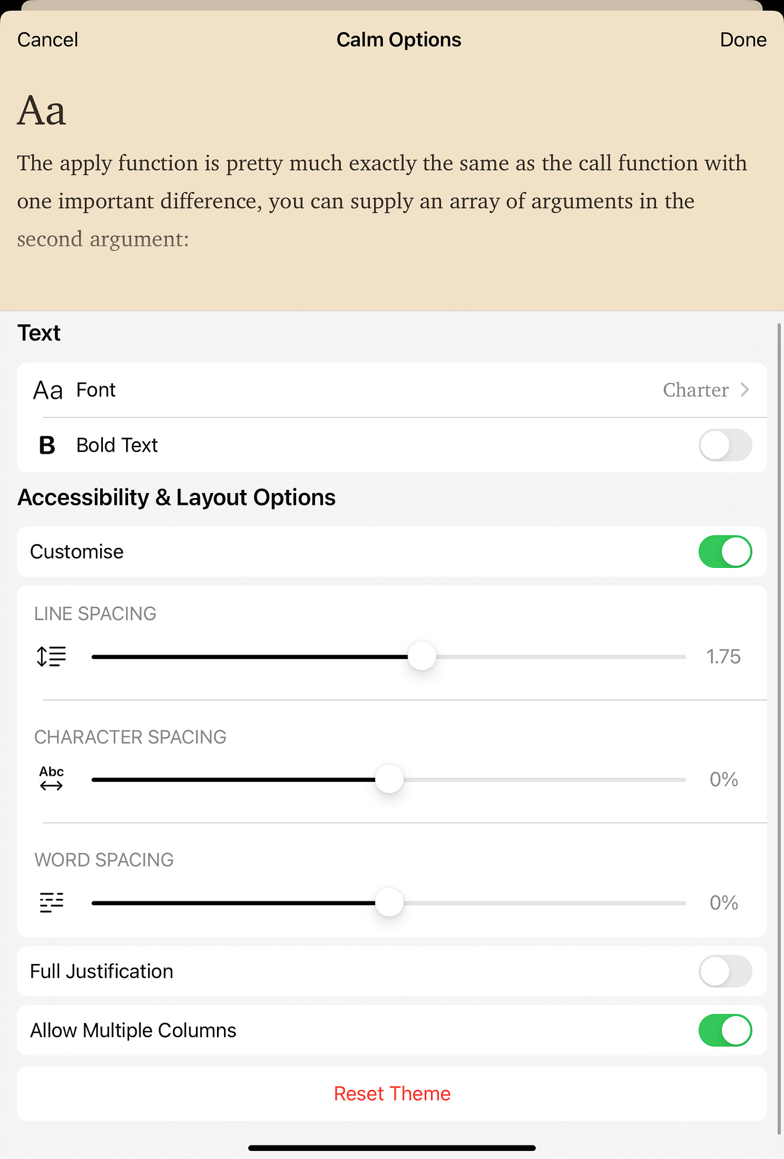Tap the Charter font value

[695, 390]
